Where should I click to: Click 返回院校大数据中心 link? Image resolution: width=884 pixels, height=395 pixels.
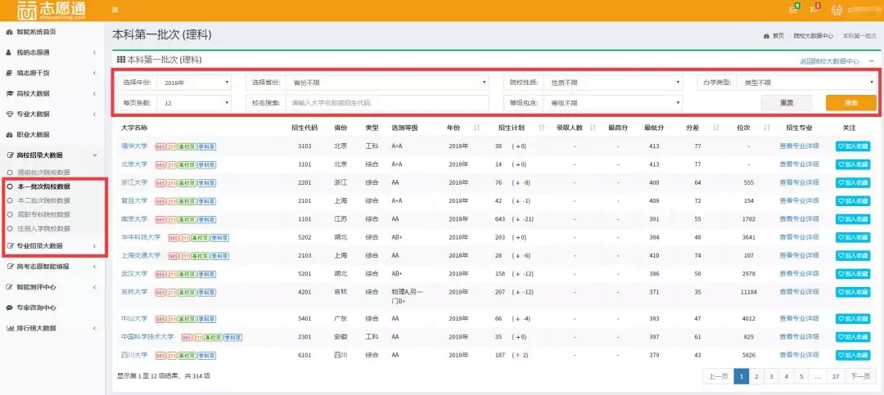coord(828,61)
